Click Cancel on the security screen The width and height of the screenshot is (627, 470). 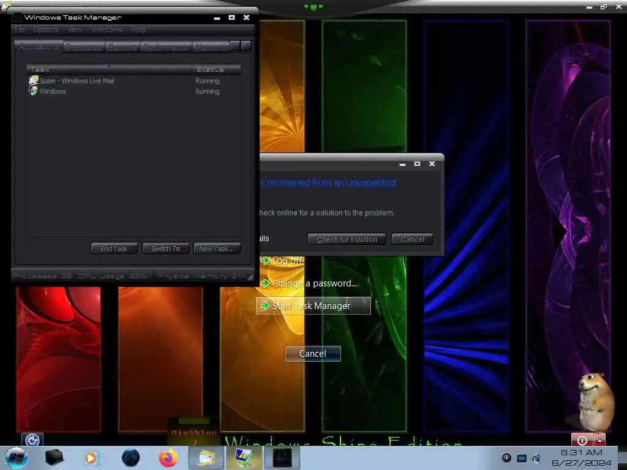(313, 354)
